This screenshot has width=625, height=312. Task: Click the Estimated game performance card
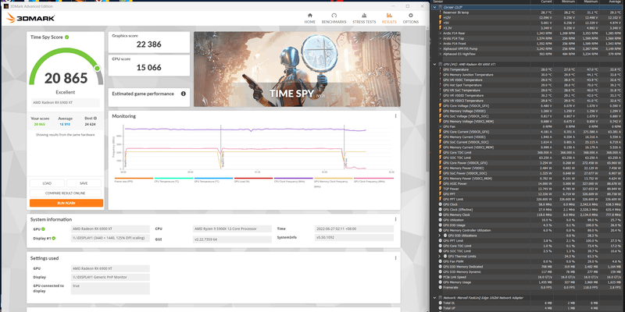[x=149, y=97]
